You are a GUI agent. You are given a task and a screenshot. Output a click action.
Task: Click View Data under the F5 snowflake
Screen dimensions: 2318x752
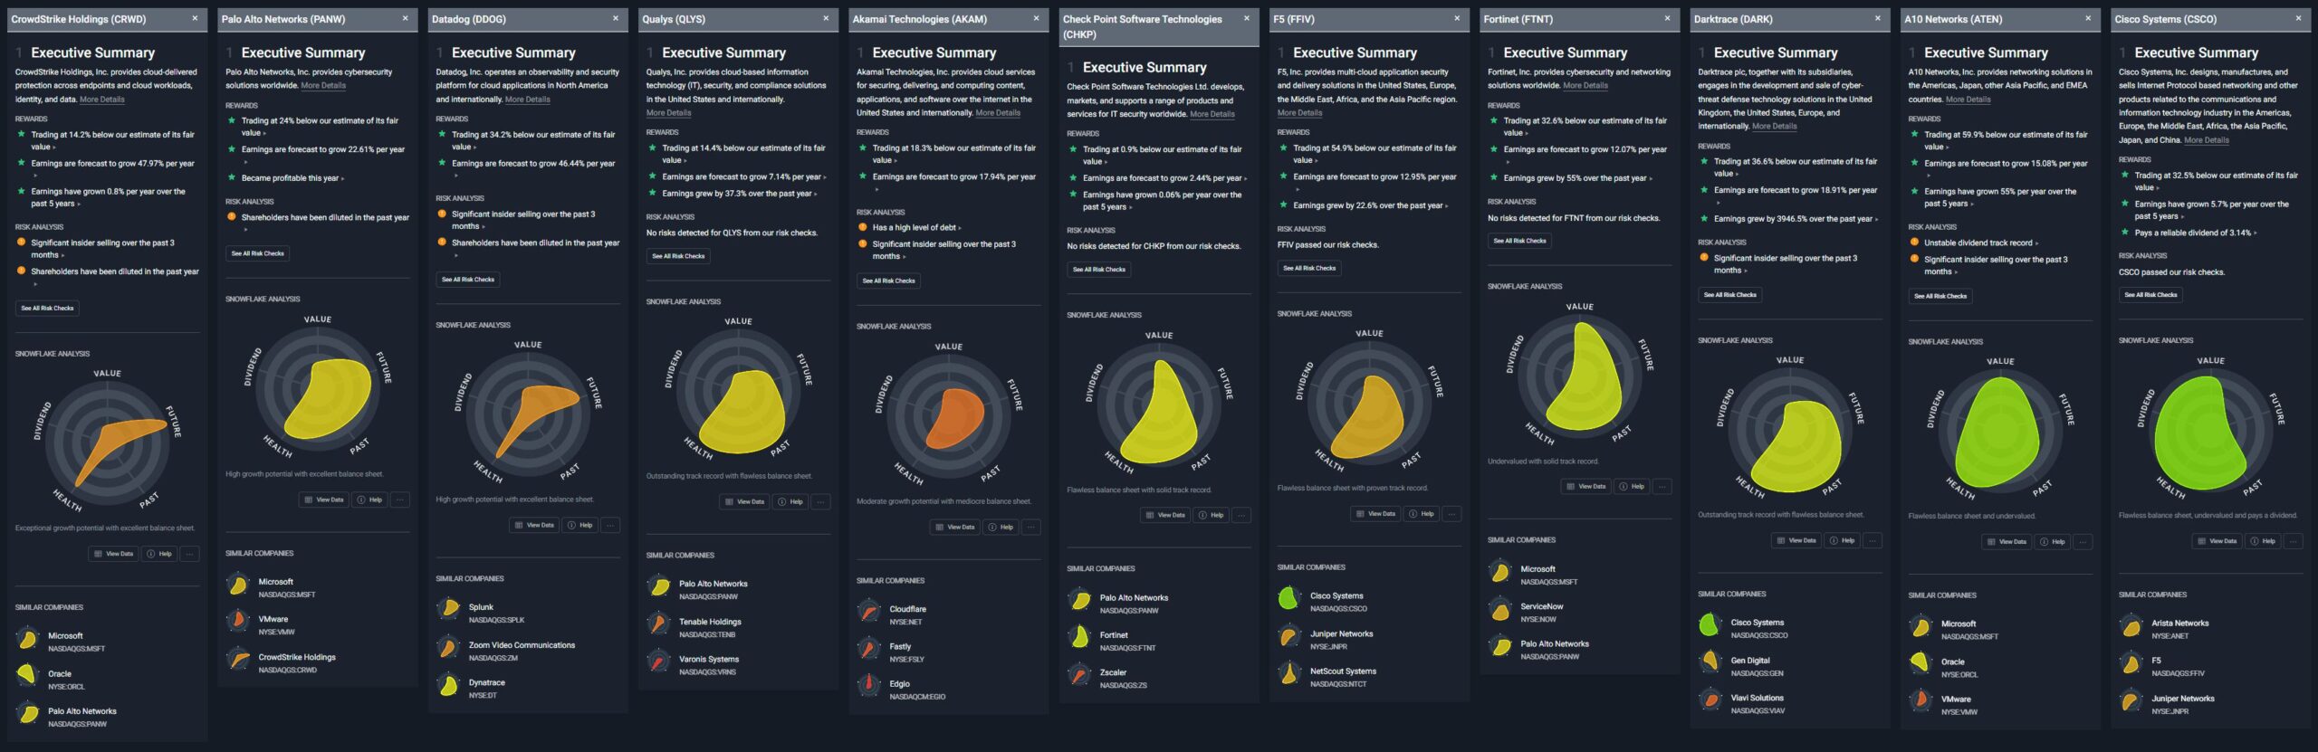[x=1375, y=514]
